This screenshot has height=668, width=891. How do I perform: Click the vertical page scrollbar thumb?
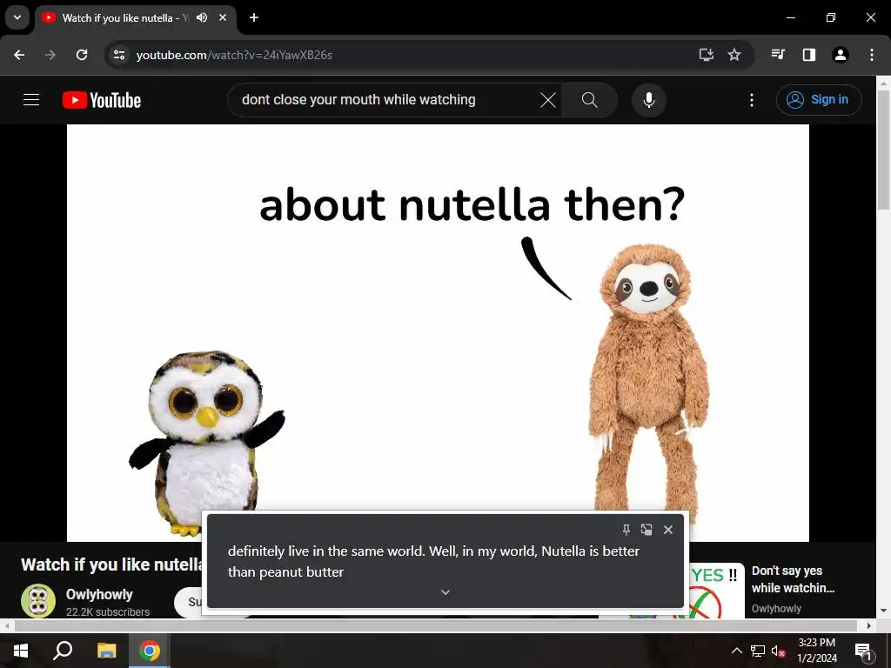(884, 149)
